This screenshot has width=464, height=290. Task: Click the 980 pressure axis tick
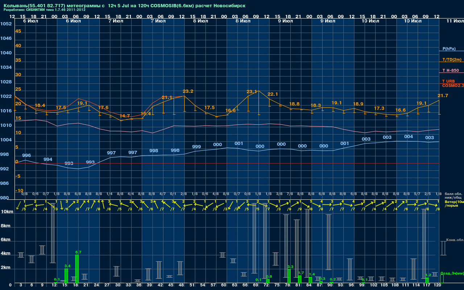pos(5,198)
